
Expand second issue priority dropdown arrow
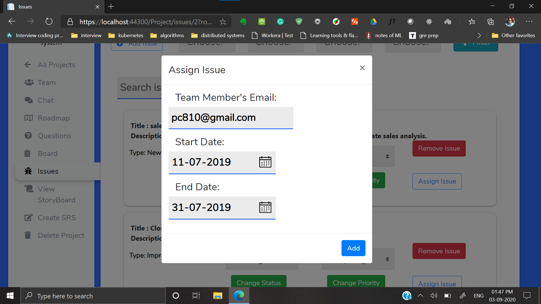(x=387, y=259)
